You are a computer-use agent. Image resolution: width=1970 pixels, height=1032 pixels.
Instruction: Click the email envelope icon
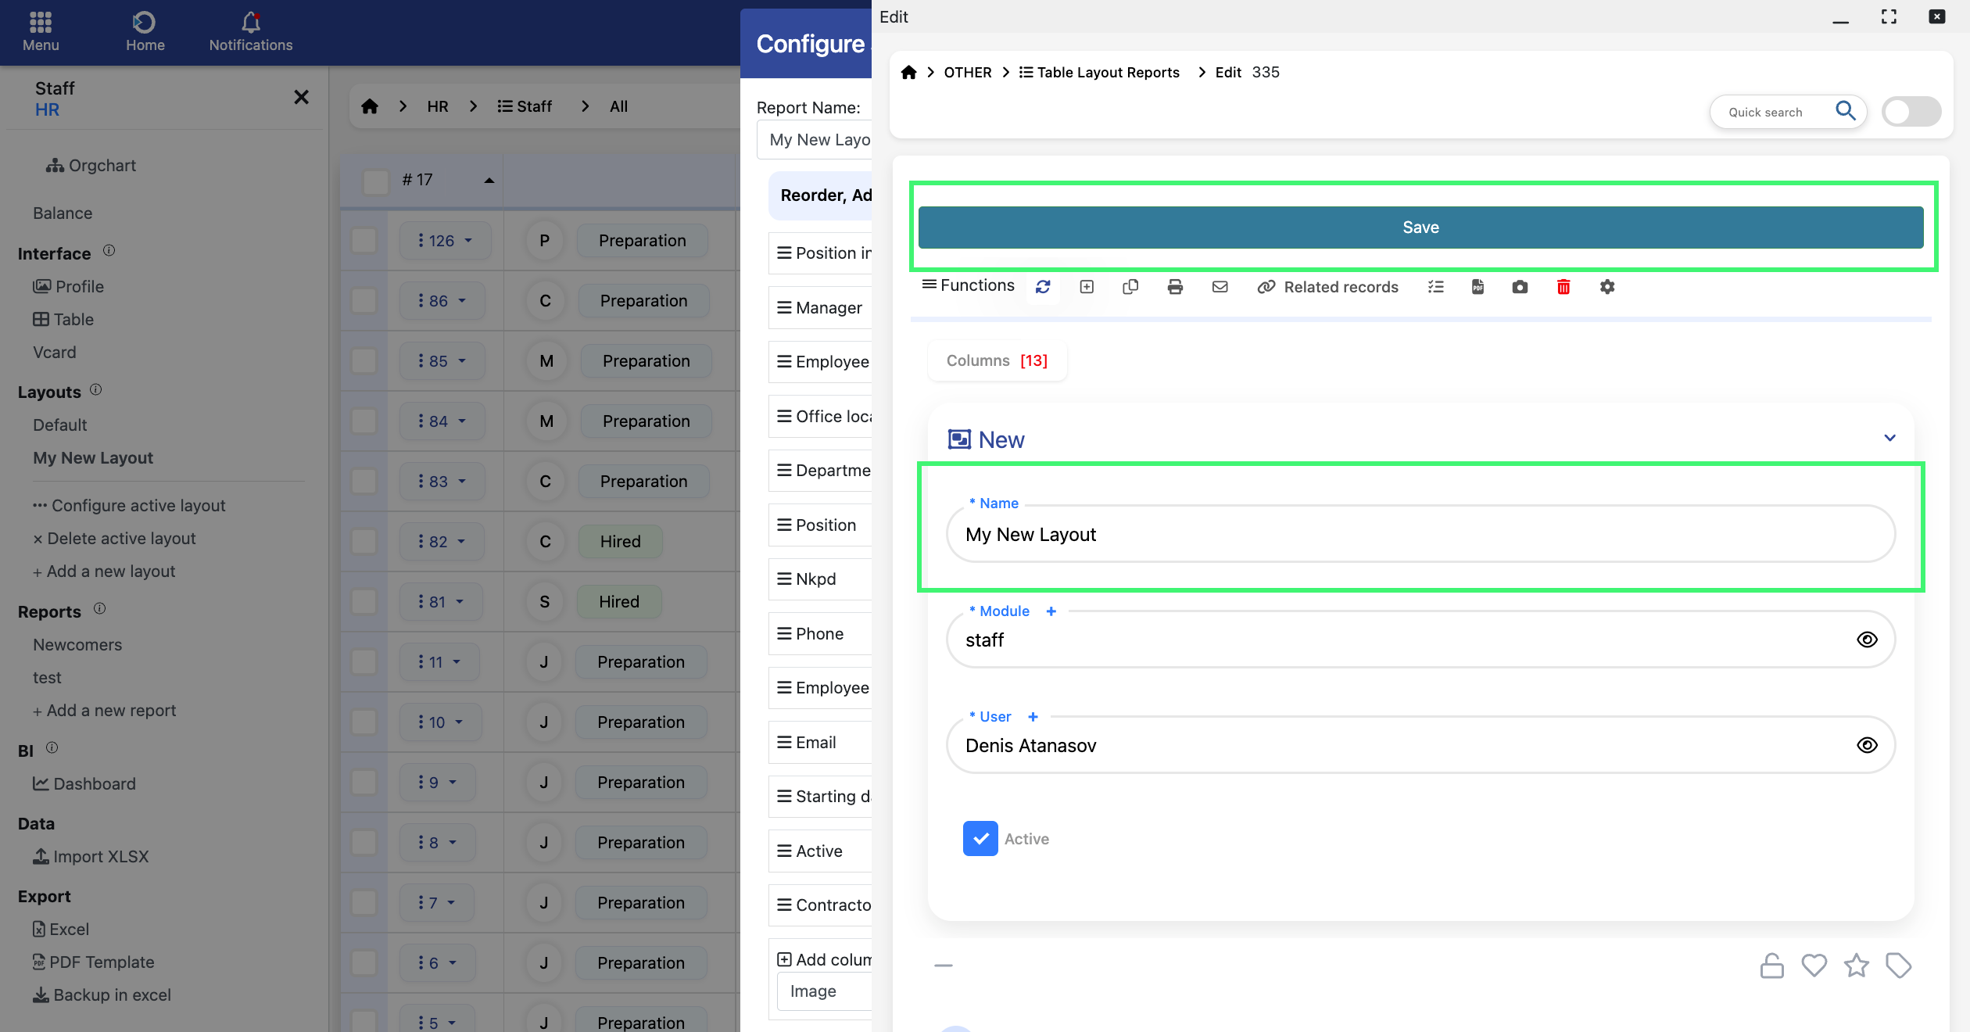tap(1220, 287)
